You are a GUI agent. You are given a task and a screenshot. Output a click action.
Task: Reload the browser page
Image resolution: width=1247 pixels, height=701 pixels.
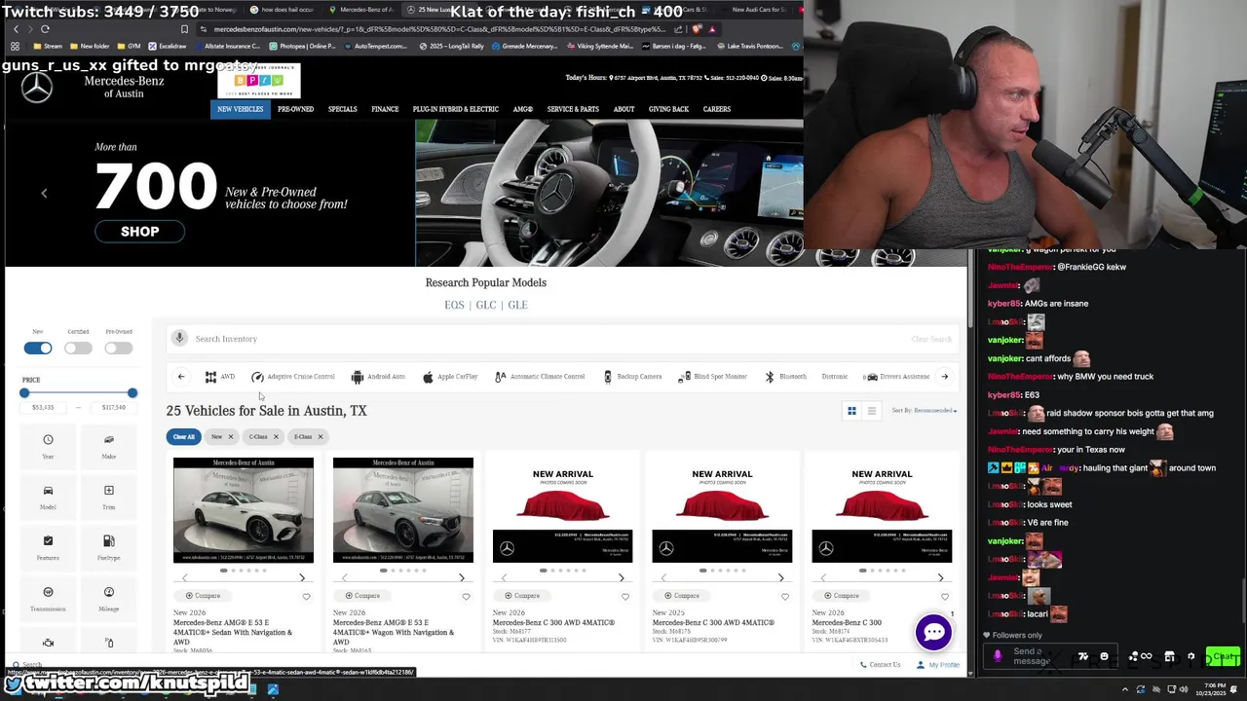45,29
